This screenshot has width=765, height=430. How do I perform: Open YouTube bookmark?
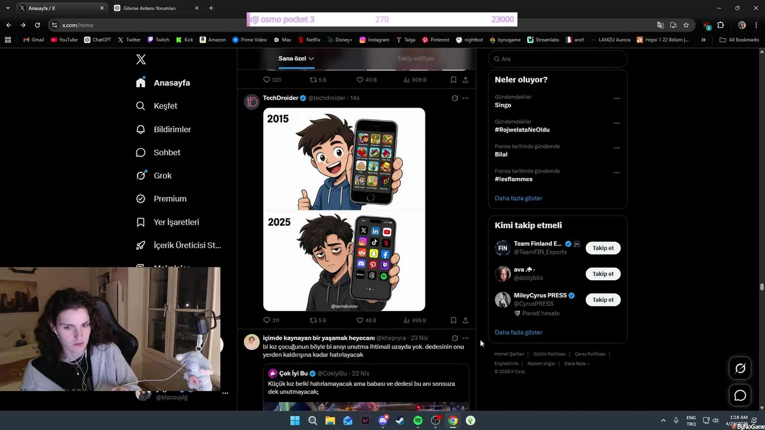click(x=64, y=39)
